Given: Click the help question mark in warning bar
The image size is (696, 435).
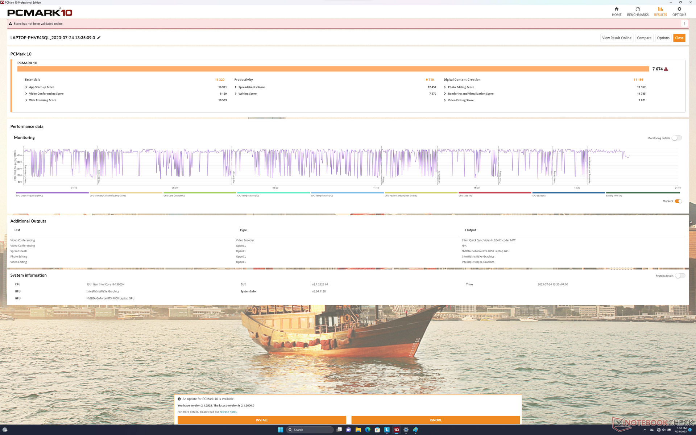Looking at the screenshot, I should pyautogui.click(x=684, y=24).
